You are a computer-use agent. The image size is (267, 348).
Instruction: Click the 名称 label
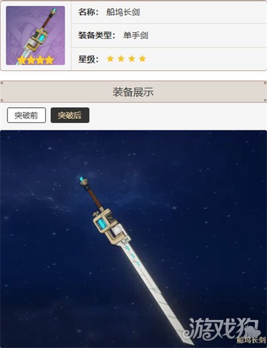pos(88,12)
